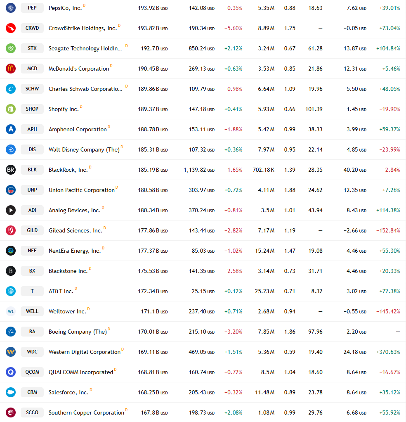The height and width of the screenshot is (422, 406).
Task: Open the PEP ticker symbol
Action: pos(32,8)
